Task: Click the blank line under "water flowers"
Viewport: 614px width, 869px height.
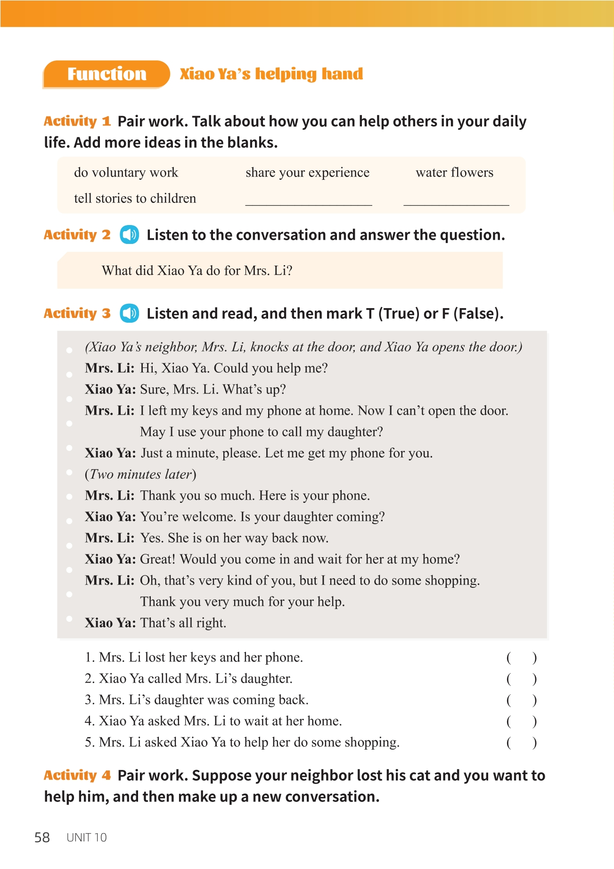Action: pos(456,201)
